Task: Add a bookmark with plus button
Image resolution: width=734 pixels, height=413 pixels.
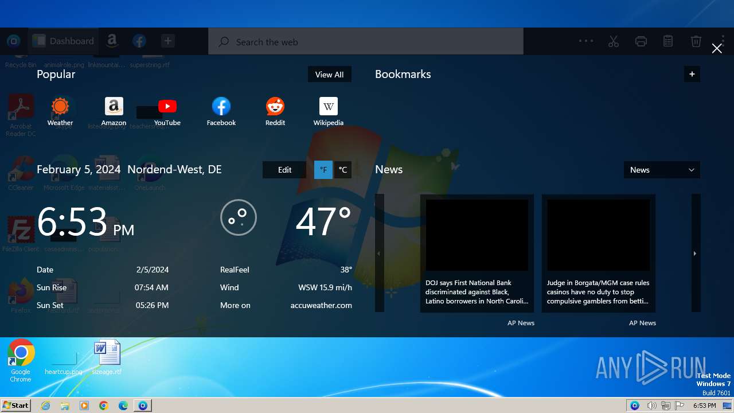Action: (692, 74)
